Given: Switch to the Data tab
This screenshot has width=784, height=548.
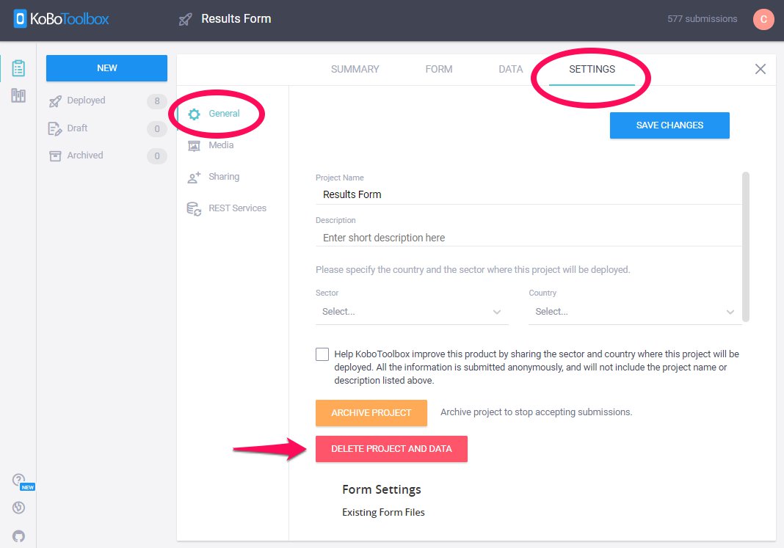Looking at the screenshot, I should tap(511, 69).
